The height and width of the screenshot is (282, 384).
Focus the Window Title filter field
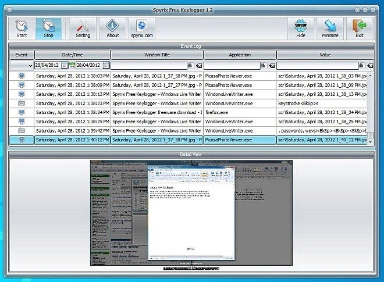(149, 66)
